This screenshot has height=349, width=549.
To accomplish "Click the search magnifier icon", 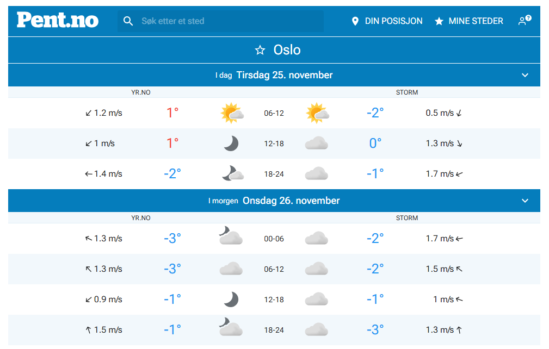I will coord(128,21).
